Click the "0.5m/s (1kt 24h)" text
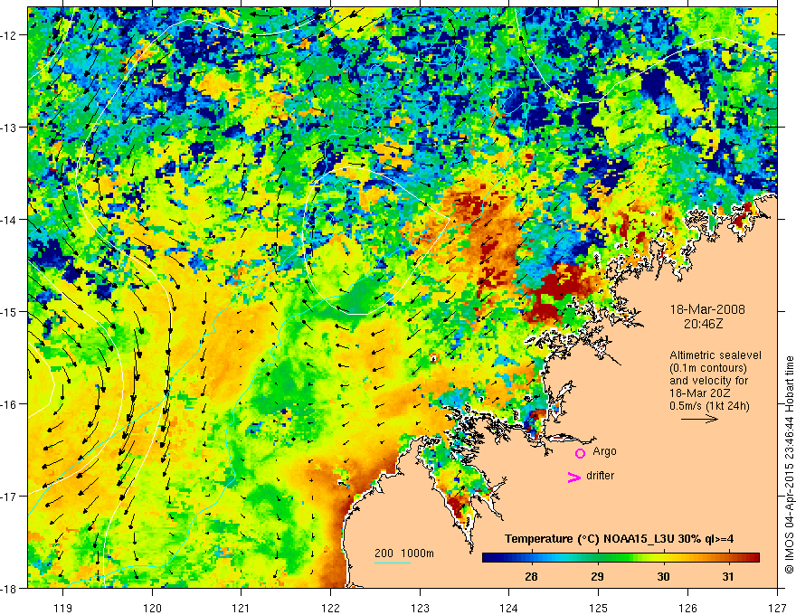Image resolution: width=796 pixels, height=615 pixels. click(x=709, y=406)
